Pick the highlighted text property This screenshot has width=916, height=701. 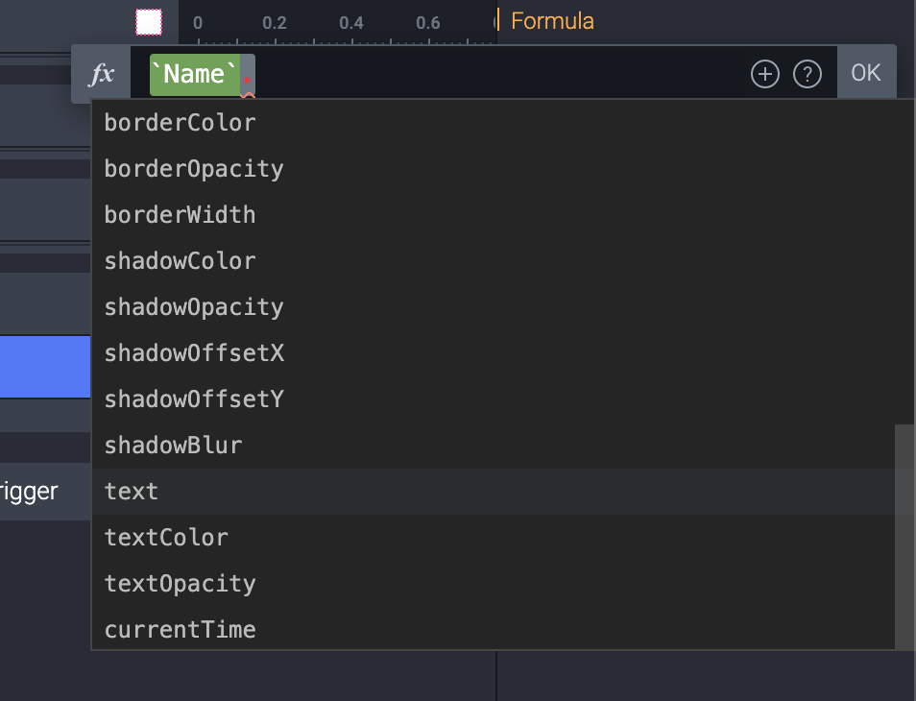point(132,492)
